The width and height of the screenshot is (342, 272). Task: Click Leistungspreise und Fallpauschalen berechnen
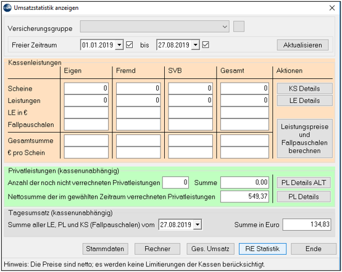(x=305, y=138)
